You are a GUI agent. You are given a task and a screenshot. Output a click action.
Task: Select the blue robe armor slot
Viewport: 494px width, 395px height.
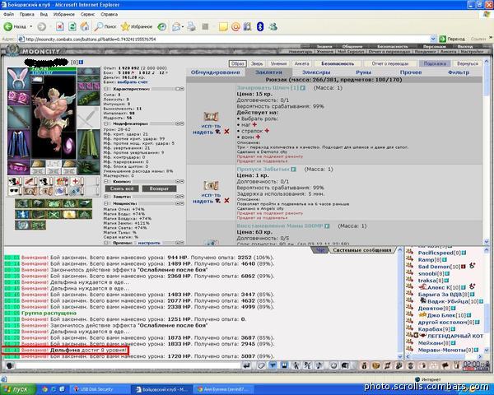coord(18,144)
